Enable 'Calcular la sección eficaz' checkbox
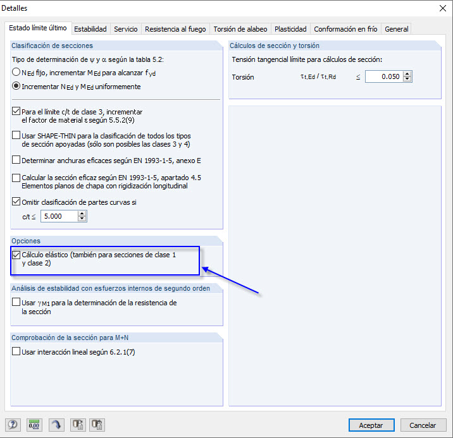The width and height of the screenshot is (453, 438). click(x=16, y=178)
